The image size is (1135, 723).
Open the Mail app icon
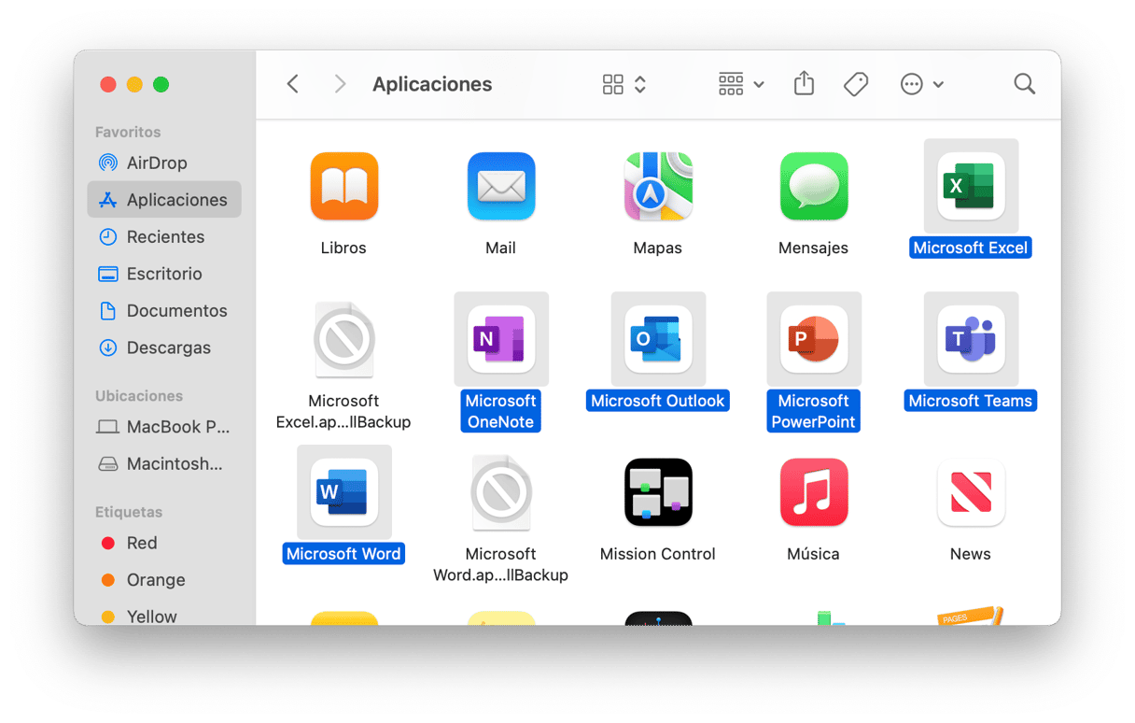tap(501, 187)
